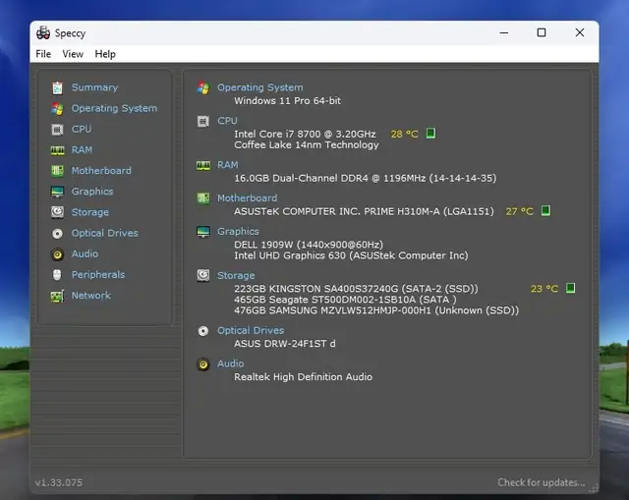Select Audio in the sidebar list
Image resolution: width=629 pixels, height=500 pixels.
(x=85, y=254)
